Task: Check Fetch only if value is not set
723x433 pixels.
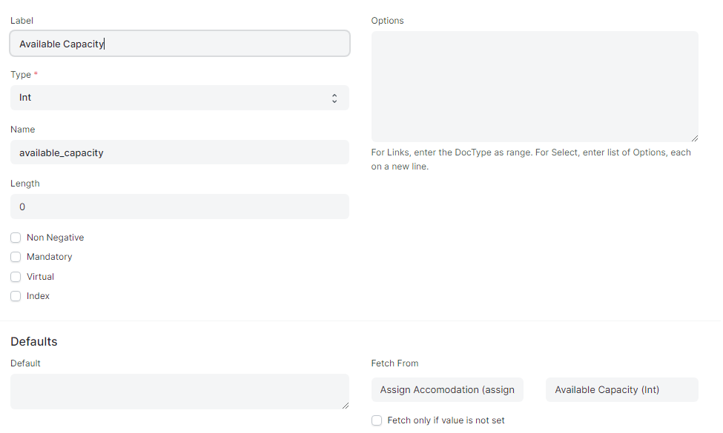Action: click(x=377, y=420)
